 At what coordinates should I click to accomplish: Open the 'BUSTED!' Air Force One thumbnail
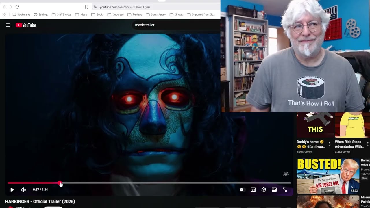click(x=328, y=176)
